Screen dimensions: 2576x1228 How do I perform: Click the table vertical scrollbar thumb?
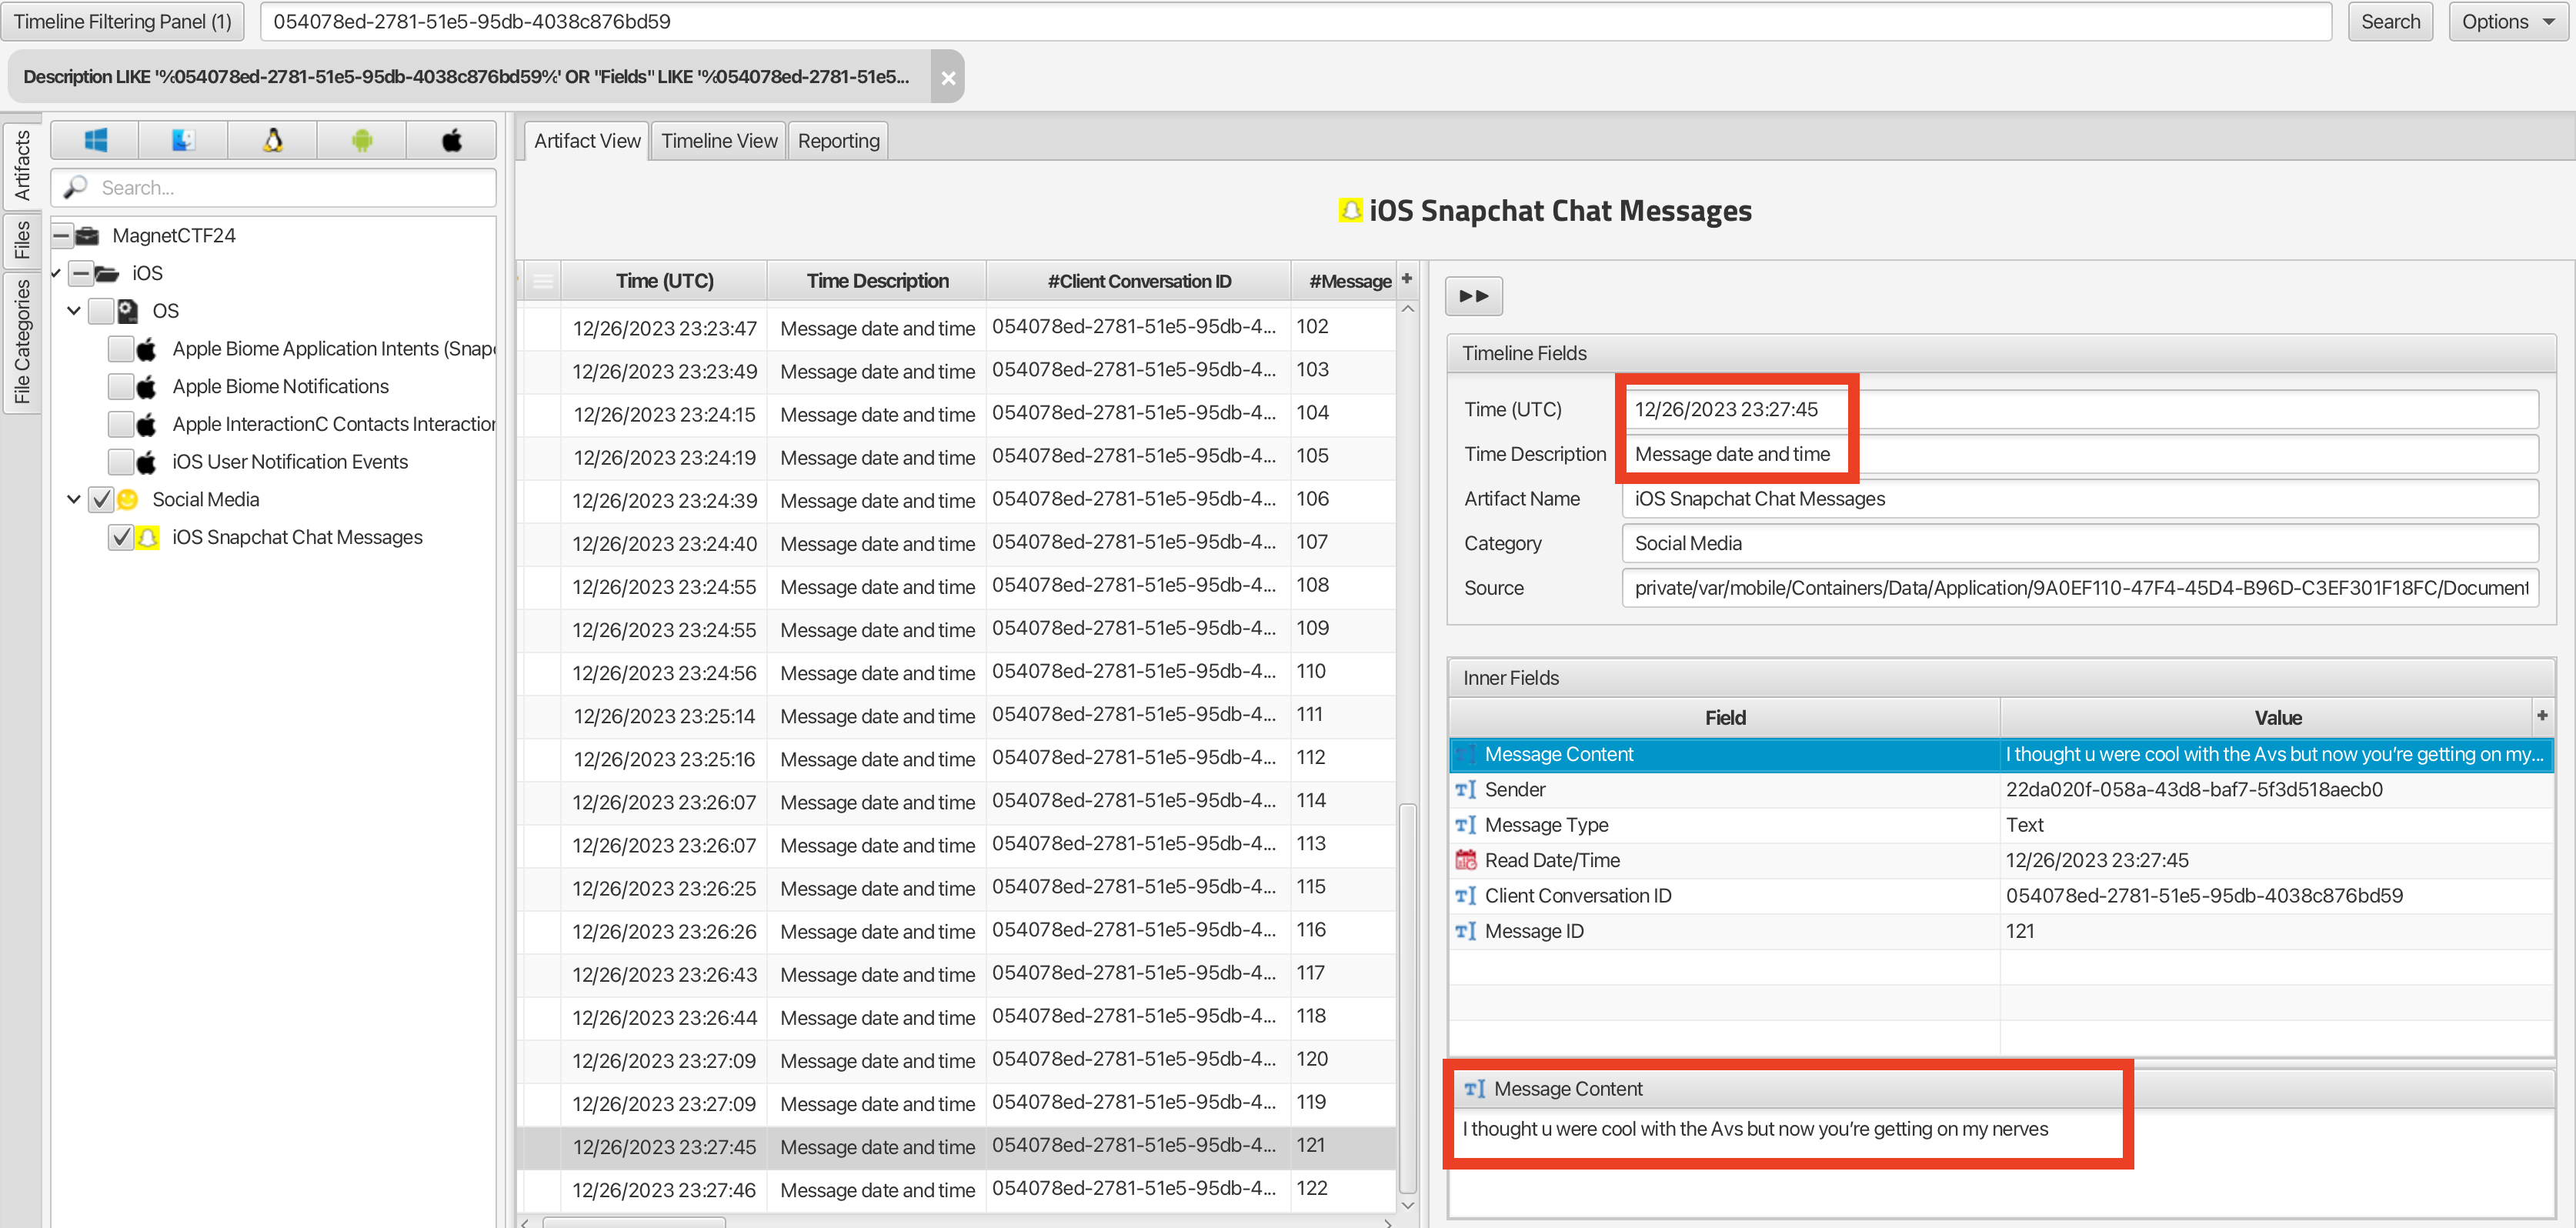1407,998
